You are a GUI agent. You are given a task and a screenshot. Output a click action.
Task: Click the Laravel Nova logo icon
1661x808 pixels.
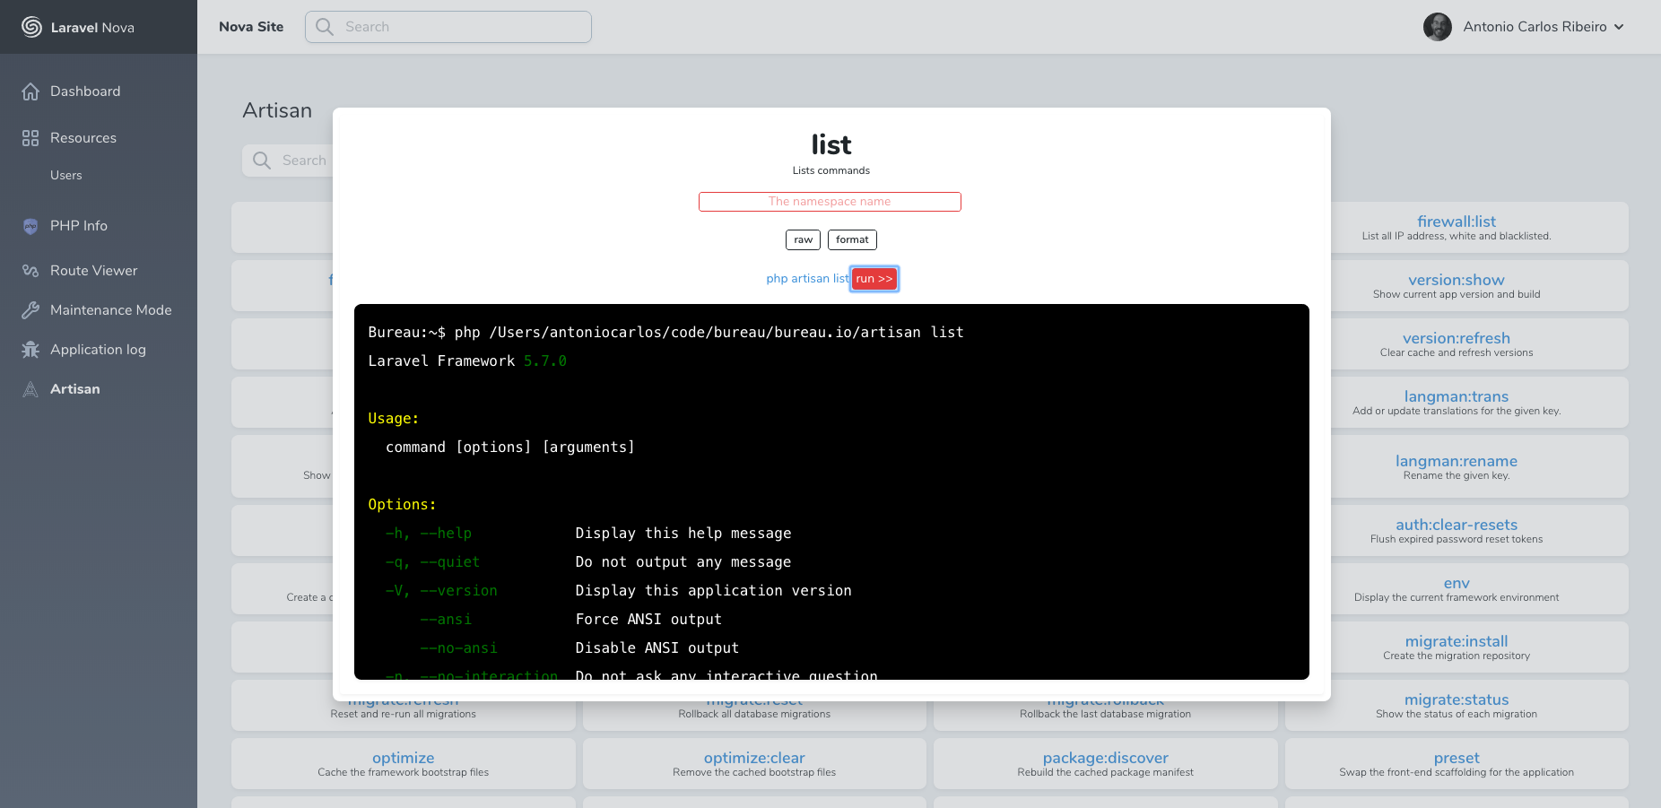tap(31, 27)
